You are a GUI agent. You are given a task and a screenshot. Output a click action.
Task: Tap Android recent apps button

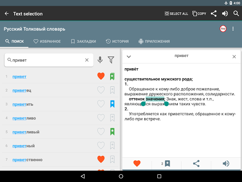159,176
